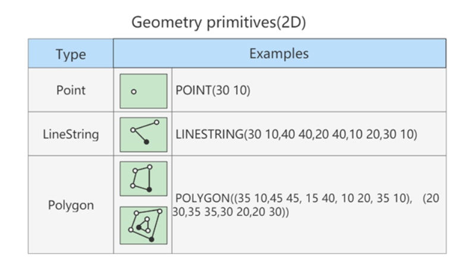Click the bottom filled node of holed polygon
This screenshot has width=465, height=263.
[152, 239]
